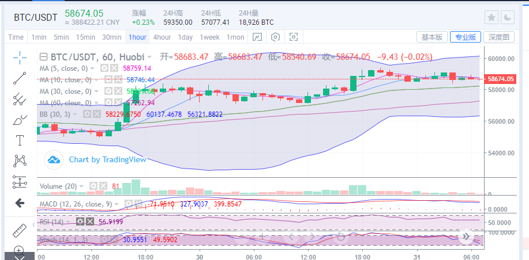Switch to 1week interval
The image size is (529, 260).
pyautogui.click(x=209, y=37)
